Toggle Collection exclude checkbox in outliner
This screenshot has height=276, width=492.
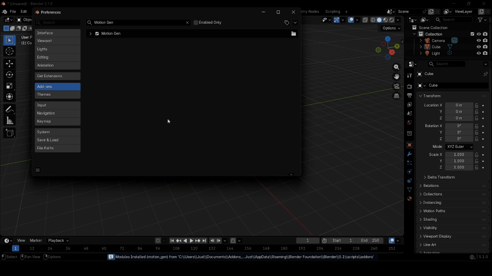click(472, 34)
